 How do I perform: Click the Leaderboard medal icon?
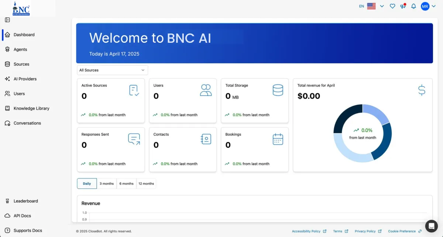tap(7, 201)
